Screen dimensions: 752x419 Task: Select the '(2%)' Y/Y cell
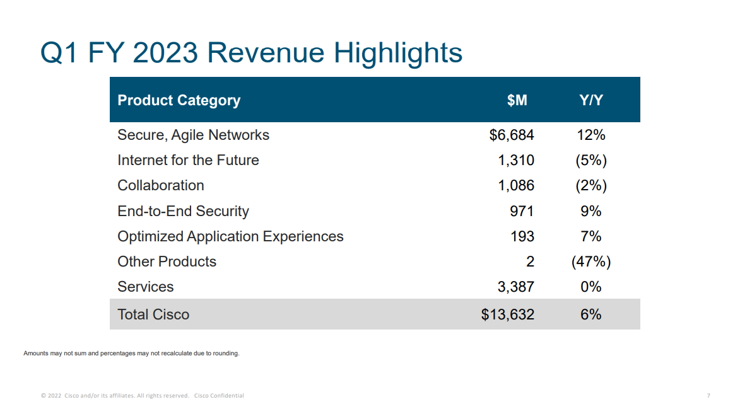(x=591, y=185)
